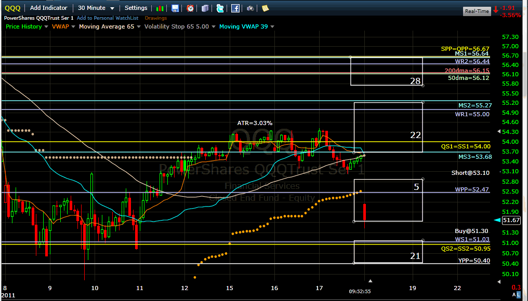Toggle the A (auto) scale button
Viewport: 528px width, 301px height.
(514, 295)
